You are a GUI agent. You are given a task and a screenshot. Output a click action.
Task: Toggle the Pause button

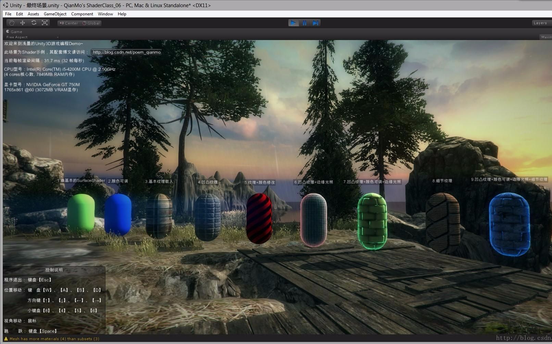304,23
